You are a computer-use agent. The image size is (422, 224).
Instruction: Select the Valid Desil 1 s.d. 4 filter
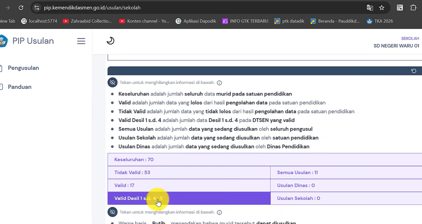point(189,198)
